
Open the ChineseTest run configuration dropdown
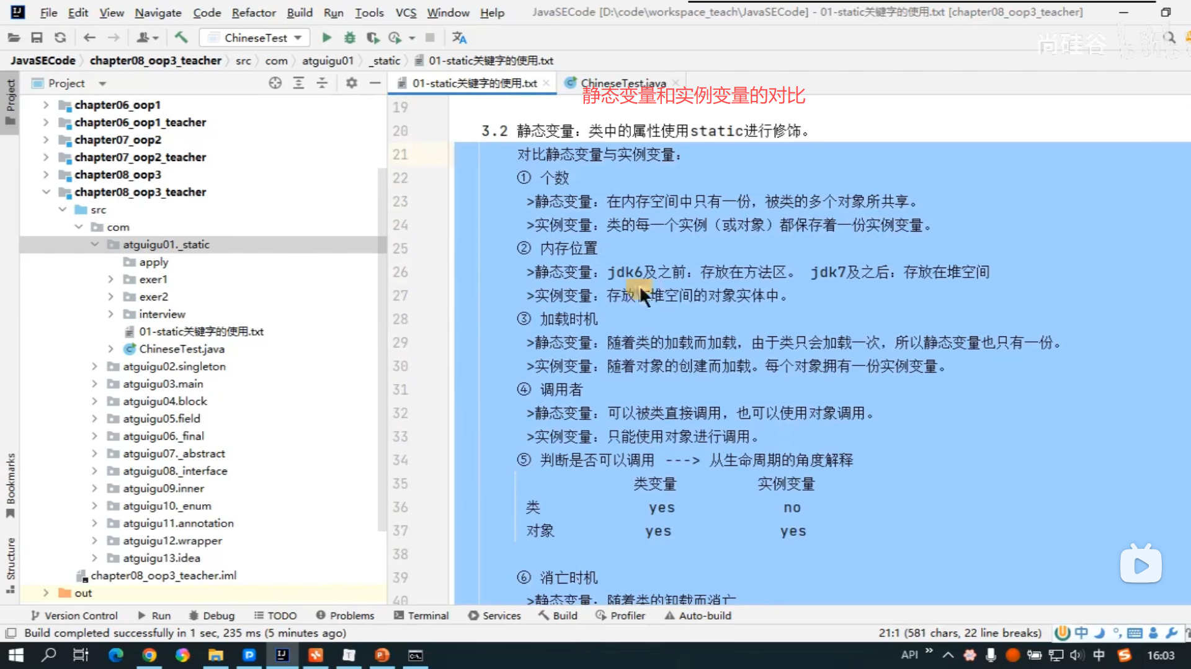[256, 38]
